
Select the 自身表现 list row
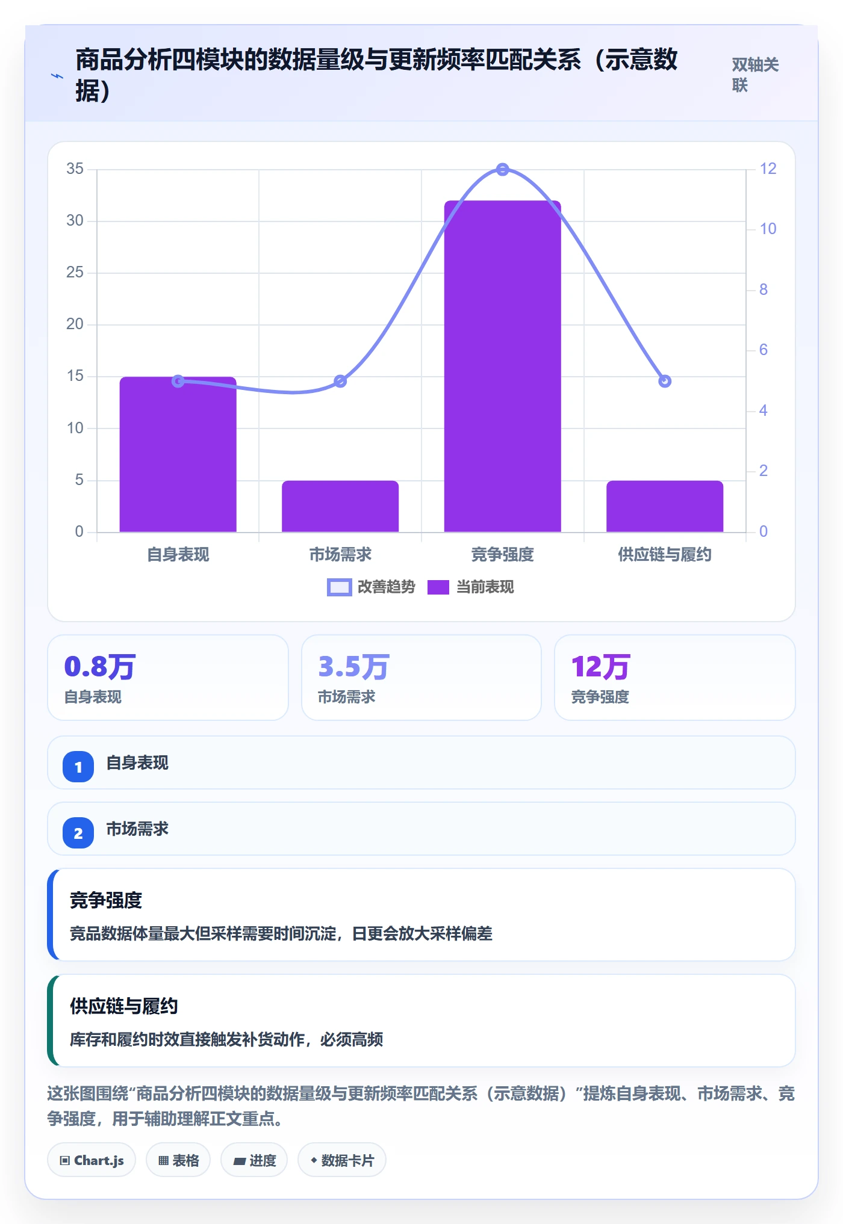coord(421,762)
